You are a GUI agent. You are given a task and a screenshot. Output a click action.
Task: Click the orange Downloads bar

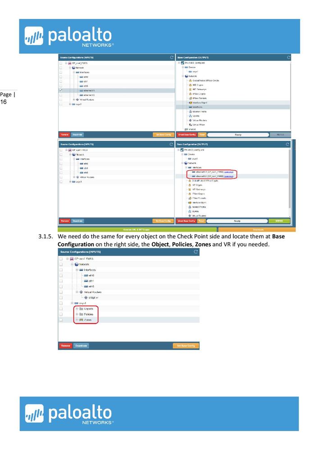(257, 230)
